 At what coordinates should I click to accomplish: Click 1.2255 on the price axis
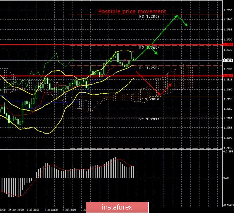(x=228, y=128)
